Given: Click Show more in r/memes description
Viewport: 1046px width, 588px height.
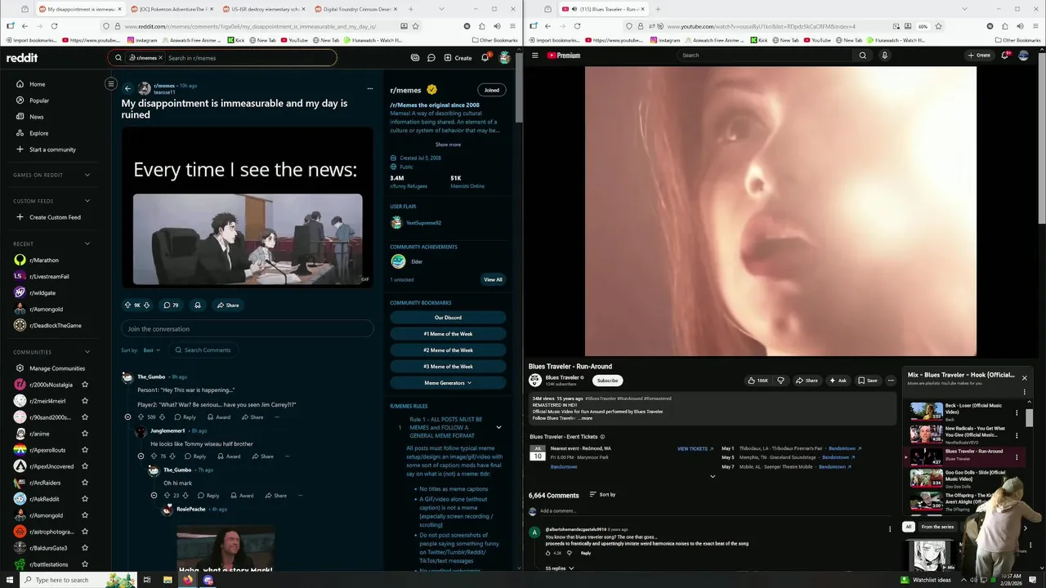Looking at the screenshot, I should pyautogui.click(x=448, y=145).
